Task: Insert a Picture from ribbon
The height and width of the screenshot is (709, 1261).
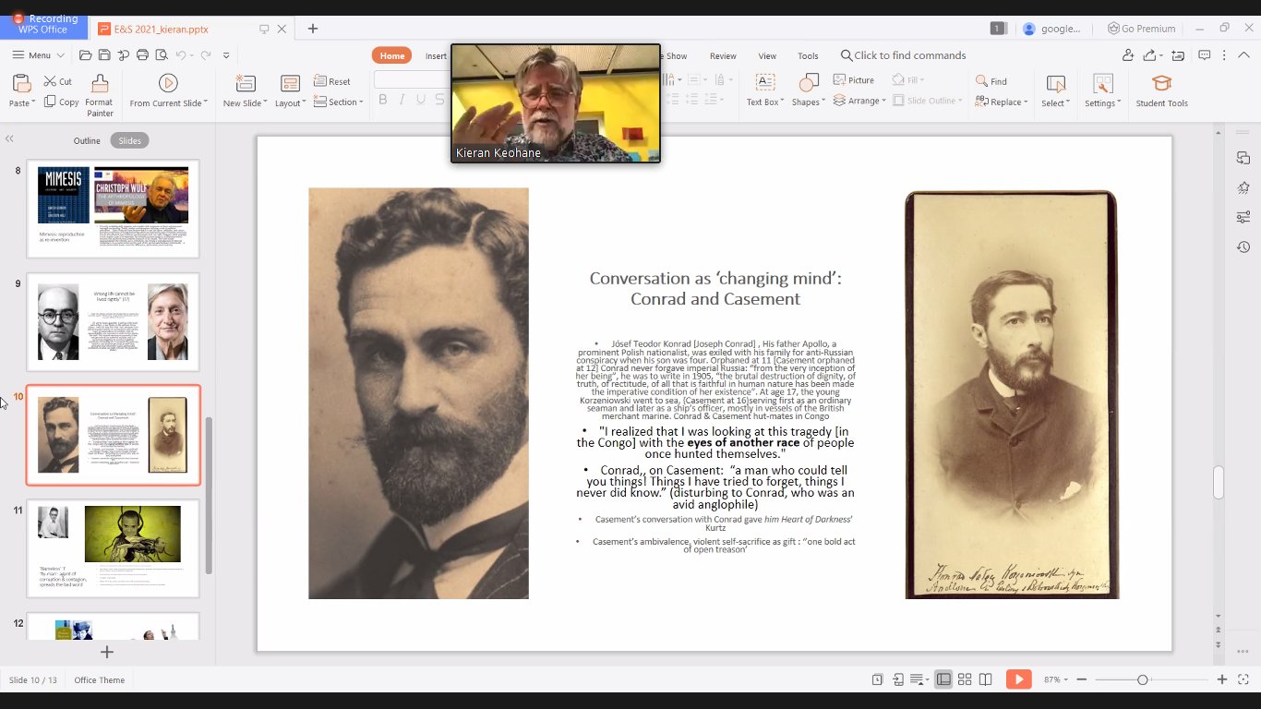Action: click(x=854, y=80)
